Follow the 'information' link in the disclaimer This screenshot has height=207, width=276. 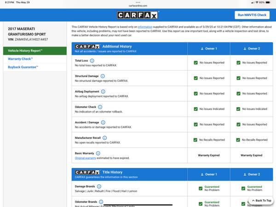coord(145,27)
